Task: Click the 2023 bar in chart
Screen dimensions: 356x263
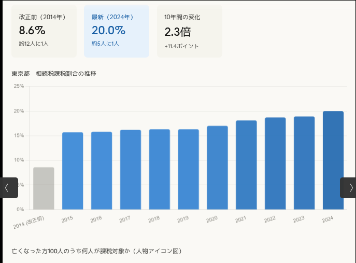Action: point(304,163)
